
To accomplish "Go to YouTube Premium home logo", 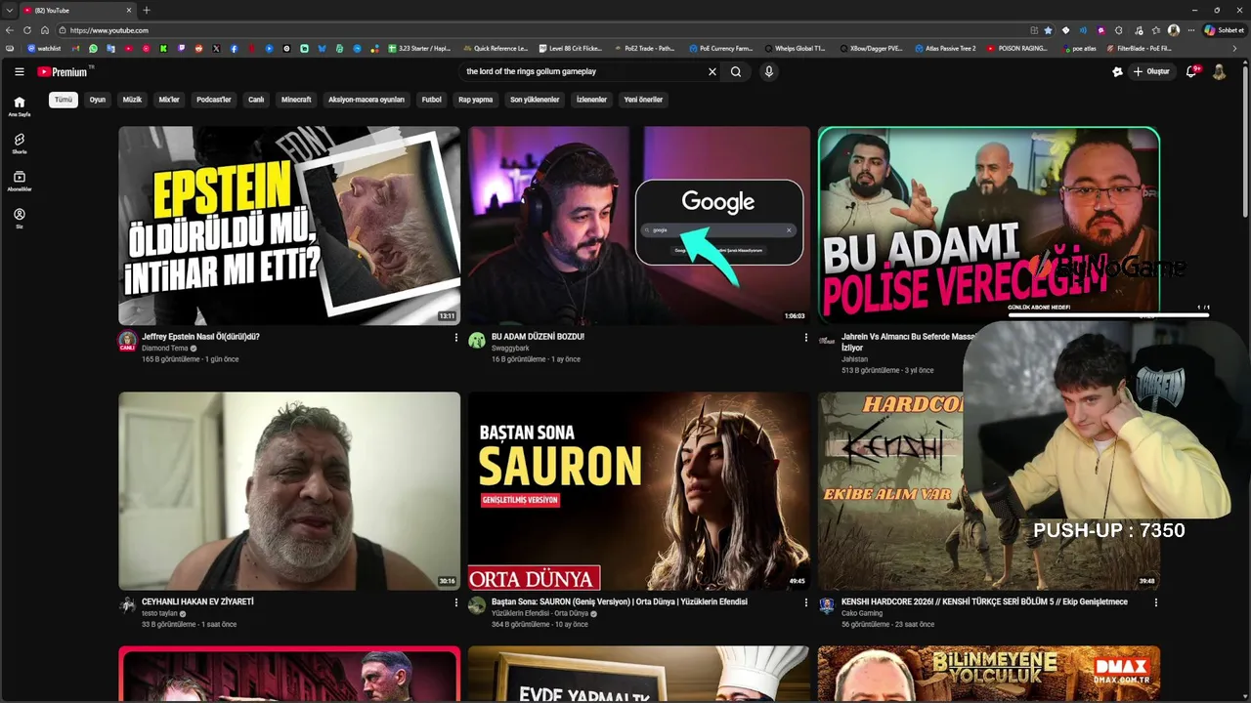I will coord(65,71).
